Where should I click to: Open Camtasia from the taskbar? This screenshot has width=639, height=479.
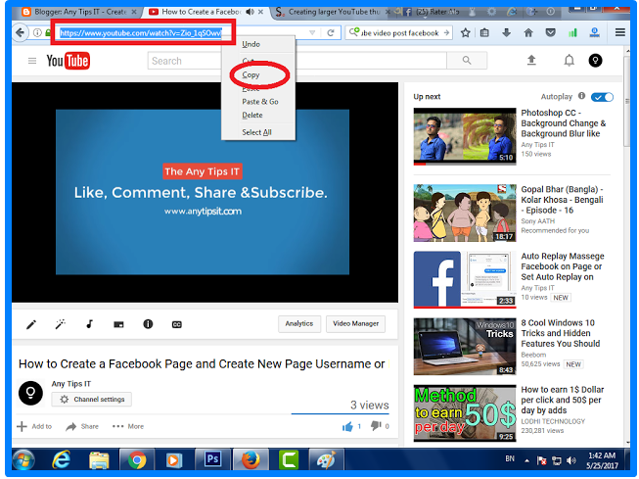point(289,460)
